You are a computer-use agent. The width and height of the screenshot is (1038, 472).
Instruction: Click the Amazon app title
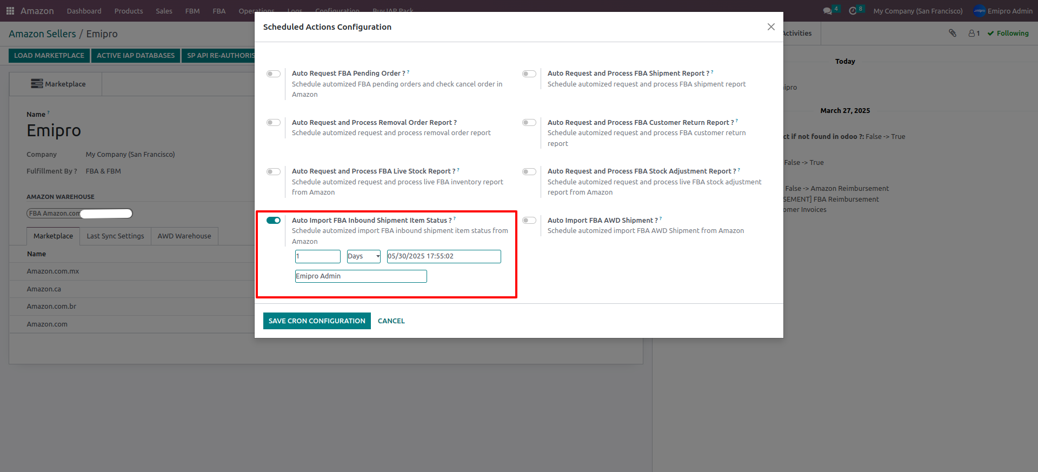pos(37,11)
